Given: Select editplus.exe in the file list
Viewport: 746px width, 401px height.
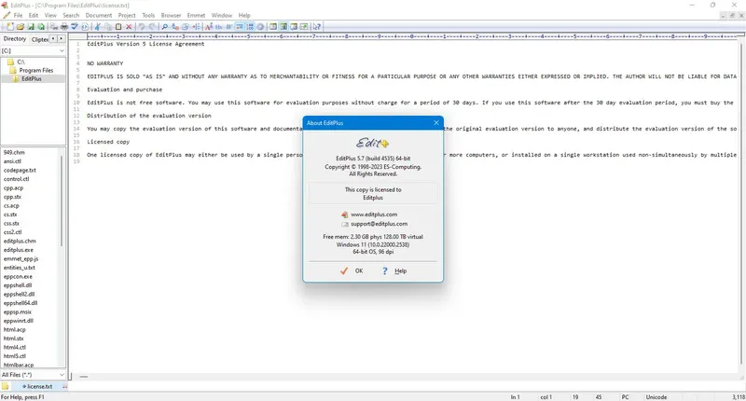Looking at the screenshot, I should point(19,250).
